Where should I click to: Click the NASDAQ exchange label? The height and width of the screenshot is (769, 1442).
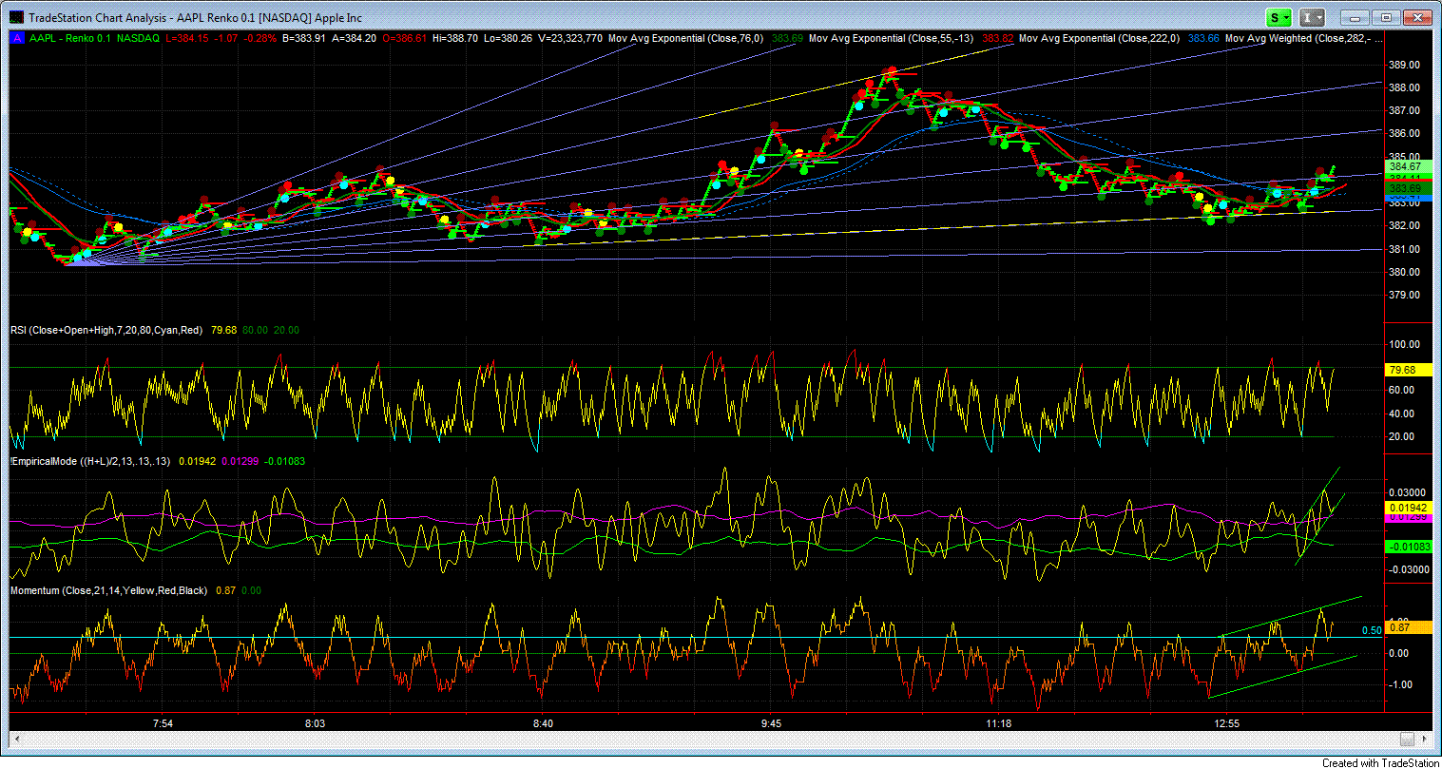[x=139, y=38]
